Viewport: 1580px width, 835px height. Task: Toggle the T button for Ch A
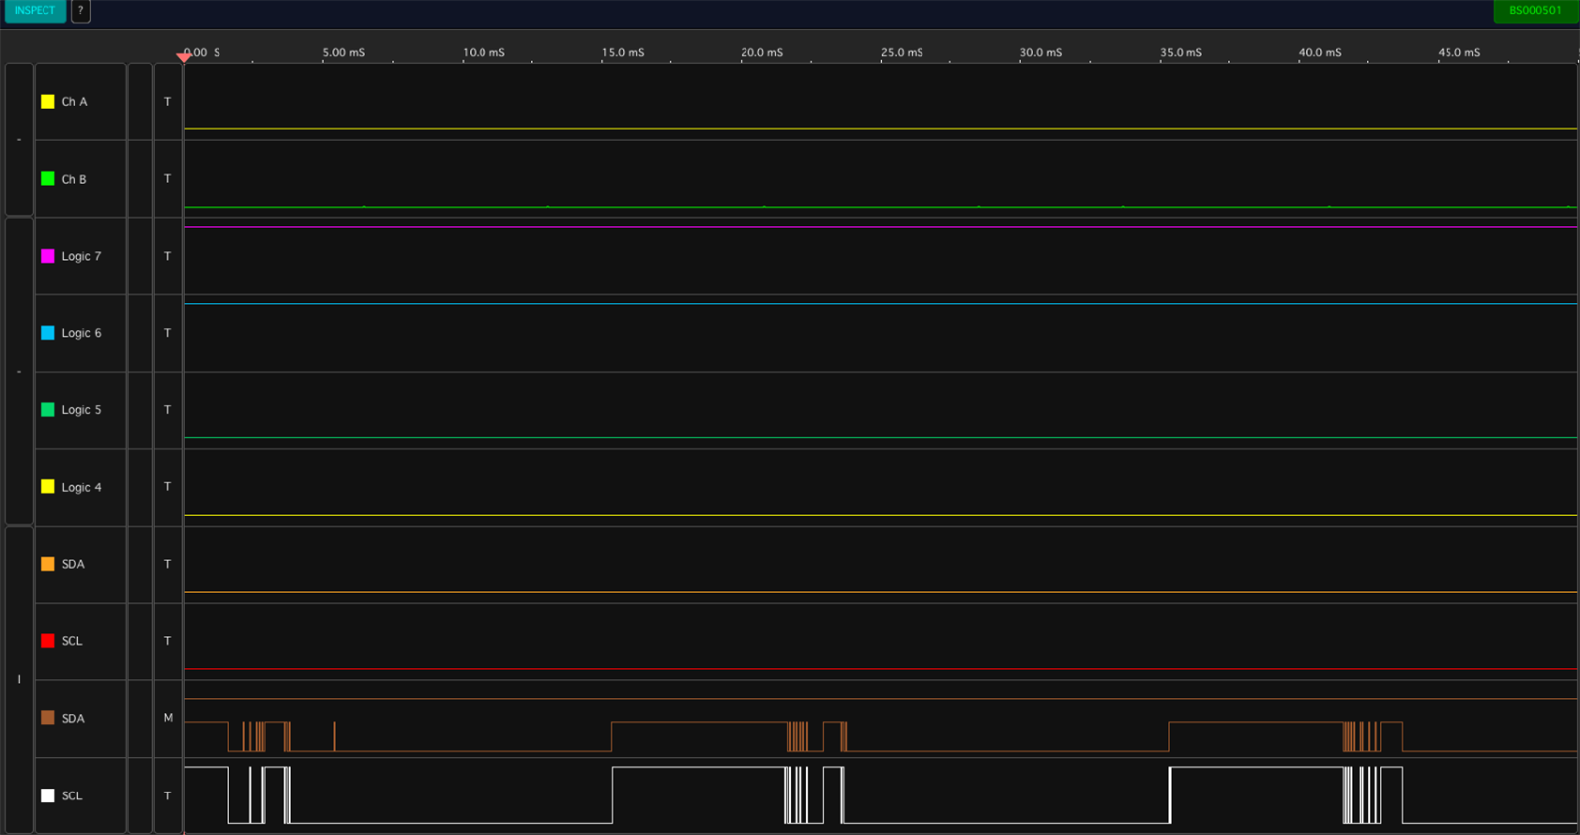point(168,102)
